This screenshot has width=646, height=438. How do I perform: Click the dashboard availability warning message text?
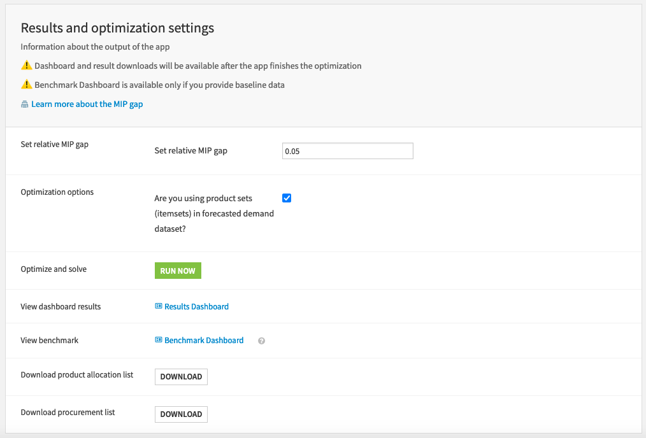197,66
